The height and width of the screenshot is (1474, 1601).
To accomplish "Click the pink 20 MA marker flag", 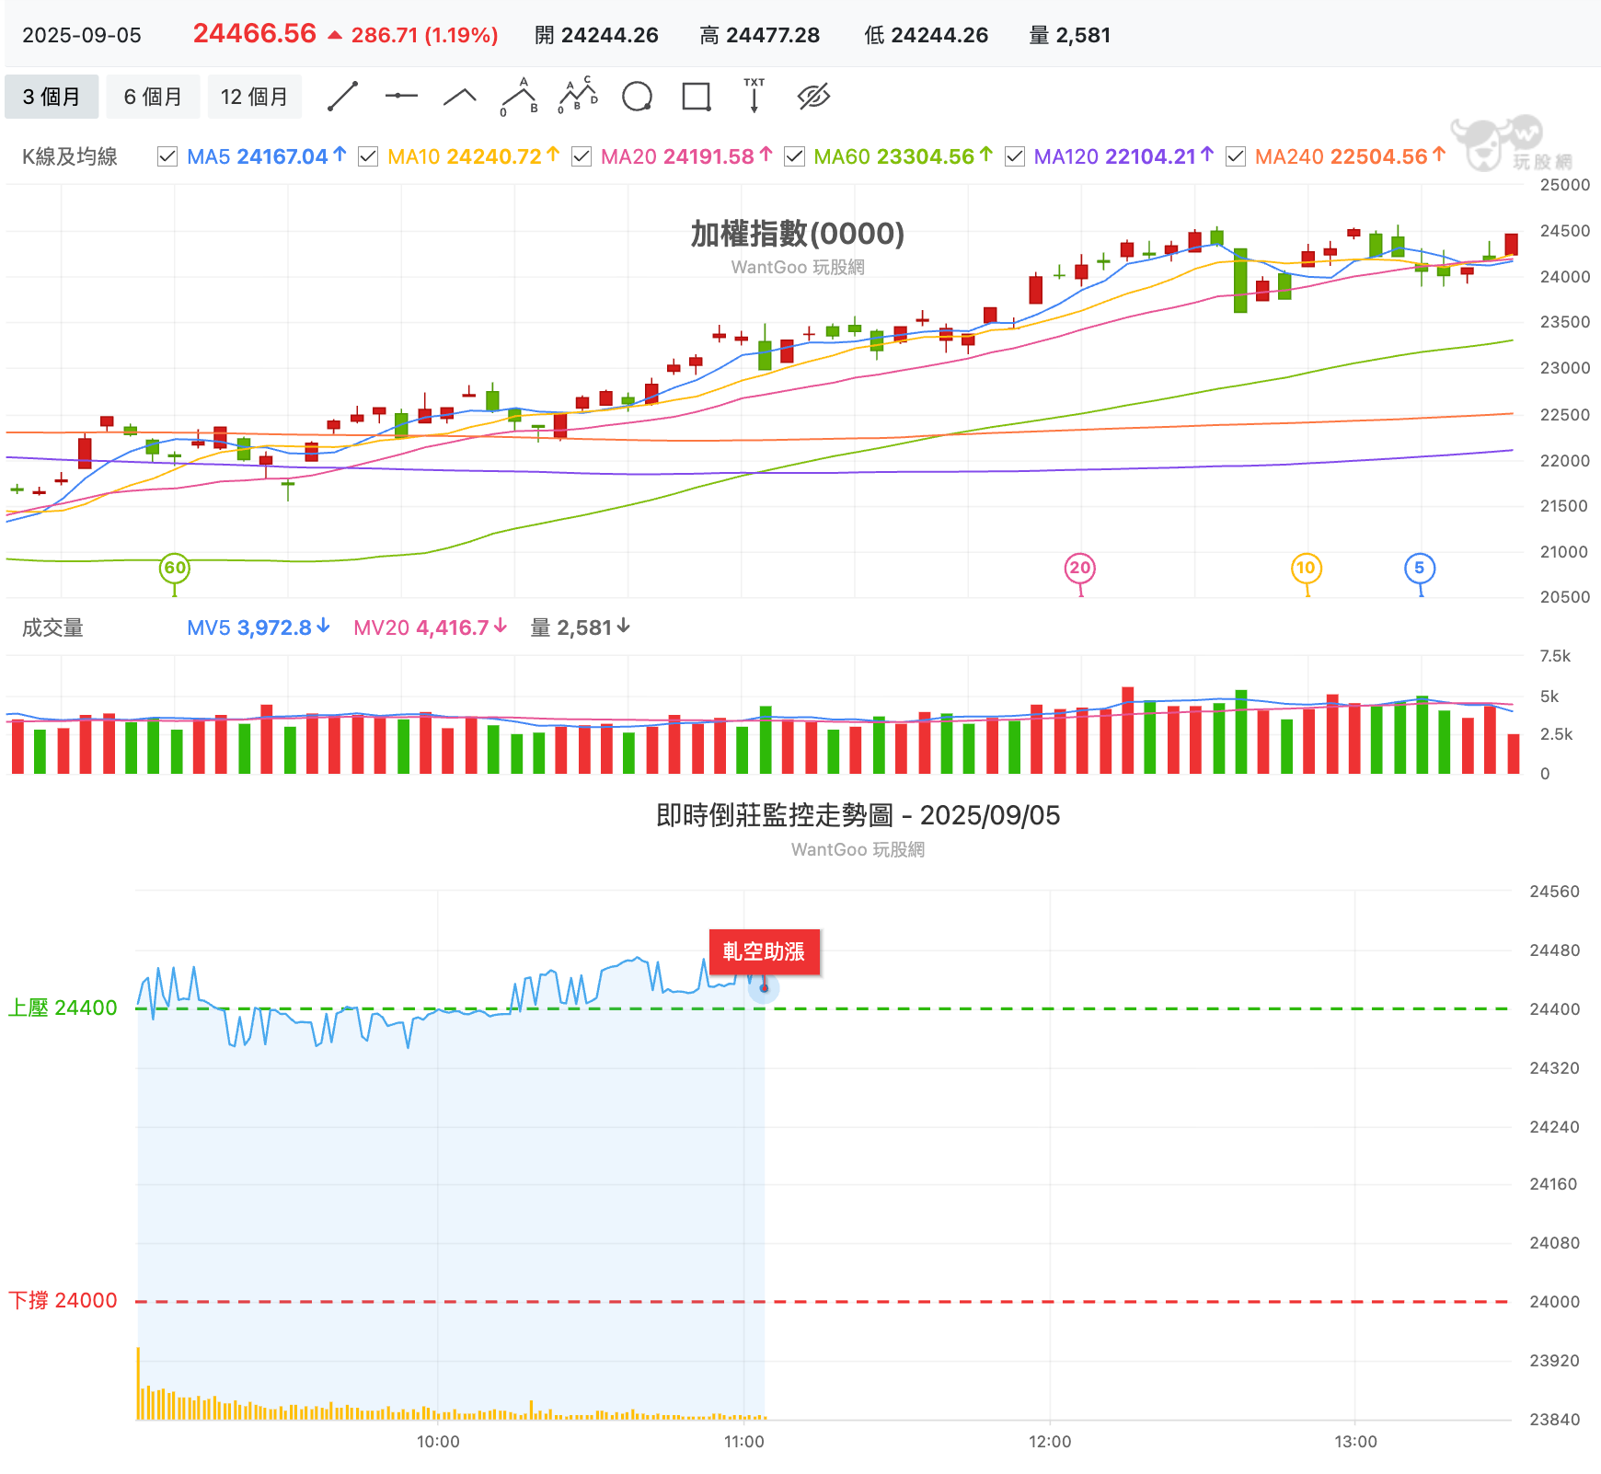I will click(x=1080, y=568).
